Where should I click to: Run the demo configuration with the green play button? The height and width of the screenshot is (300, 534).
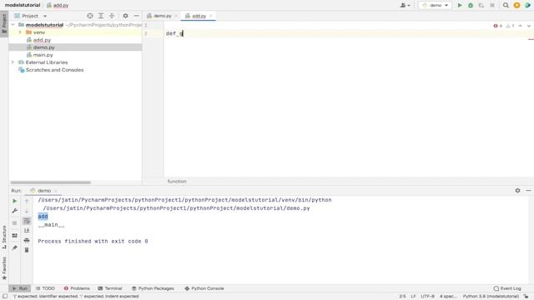click(460, 6)
